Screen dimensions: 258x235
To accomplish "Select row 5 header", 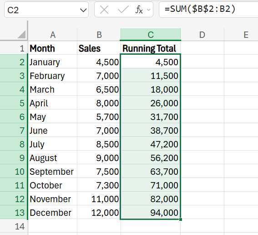I will click(x=14, y=103).
